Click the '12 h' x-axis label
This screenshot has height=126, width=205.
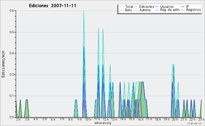[x=106, y=120]
